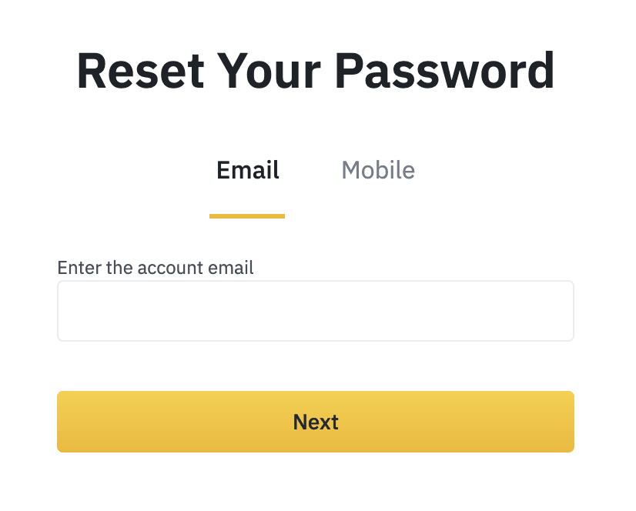The height and width of the screenshot is (511, 636).
Task: Tap the bold Email tab label
Action: (247, 170)
